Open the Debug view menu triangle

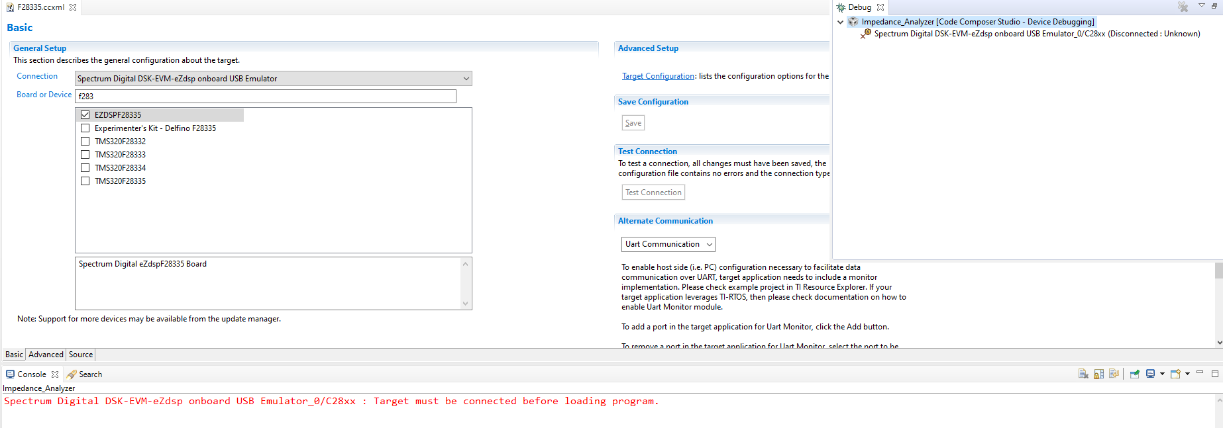point(1201,5)
